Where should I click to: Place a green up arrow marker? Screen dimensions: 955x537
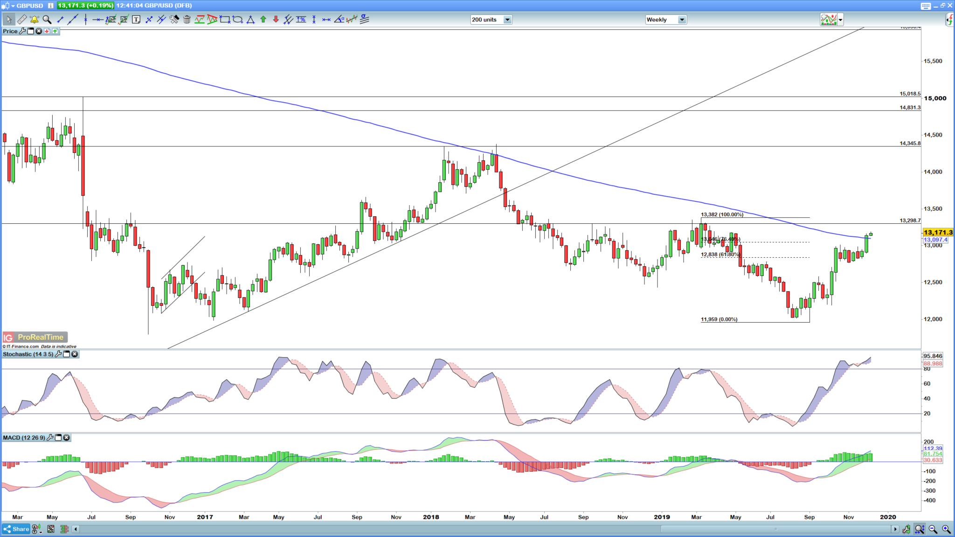coord(263,20)
